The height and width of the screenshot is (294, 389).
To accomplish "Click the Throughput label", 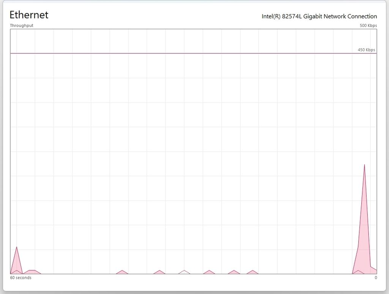I will pyautogui.click(x=22, y=25).
